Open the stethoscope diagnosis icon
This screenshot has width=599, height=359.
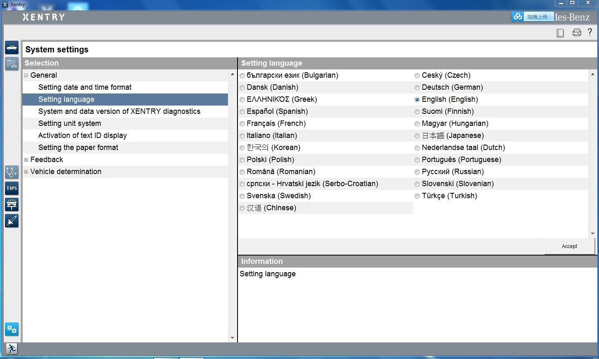12,172
